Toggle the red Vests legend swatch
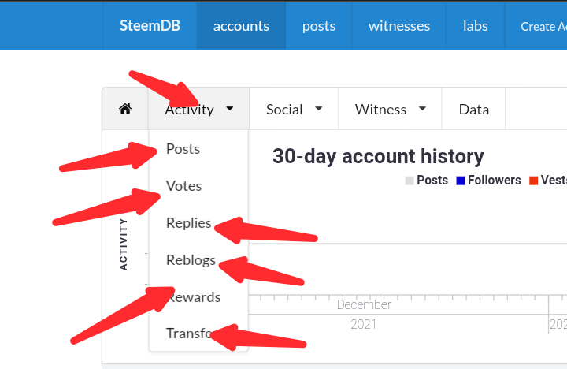 [x=533, y=181]
